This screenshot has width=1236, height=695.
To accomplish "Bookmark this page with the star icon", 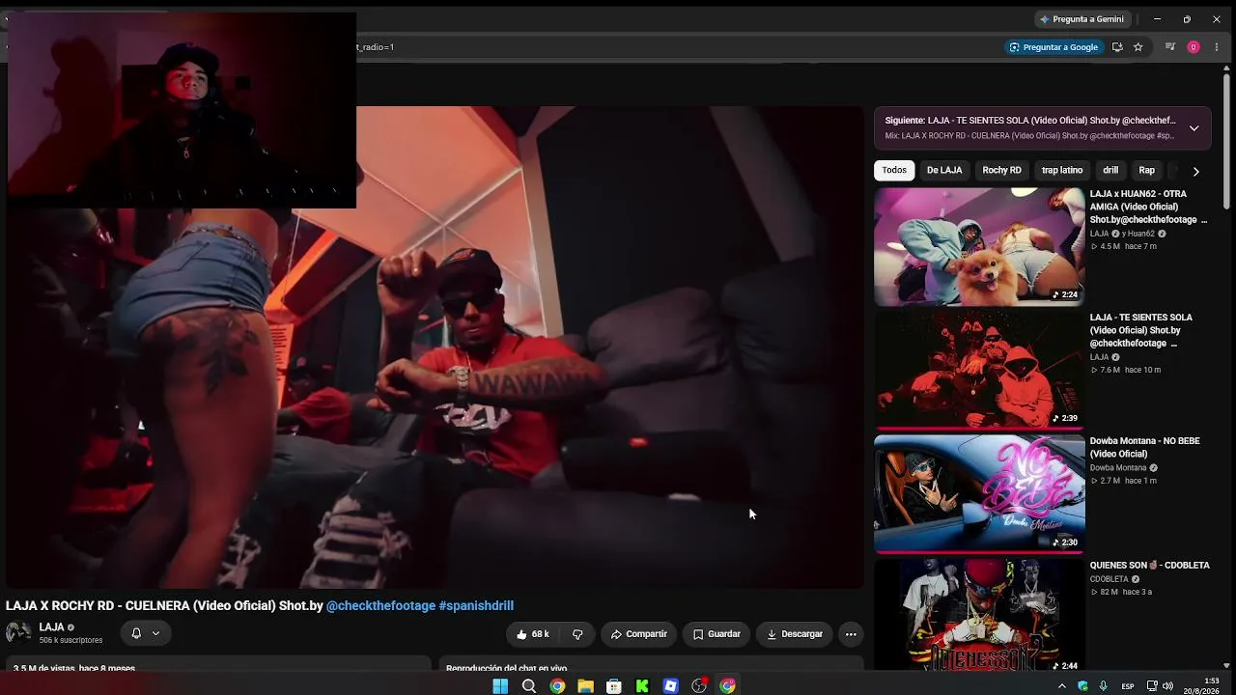I will point(1138,47).
